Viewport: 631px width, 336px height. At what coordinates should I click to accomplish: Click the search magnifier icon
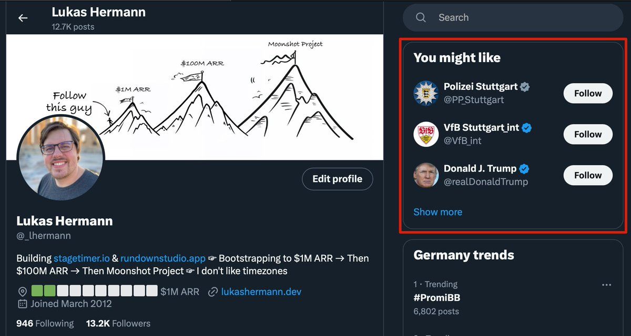click(421, 17)
